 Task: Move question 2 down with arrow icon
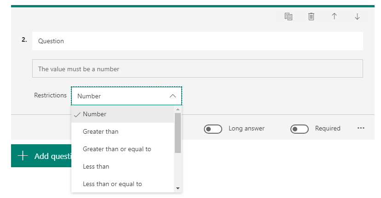357,17
